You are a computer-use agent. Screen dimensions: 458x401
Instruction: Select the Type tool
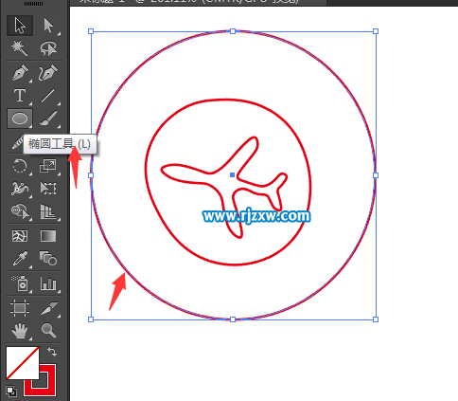[x=20, y=96]
